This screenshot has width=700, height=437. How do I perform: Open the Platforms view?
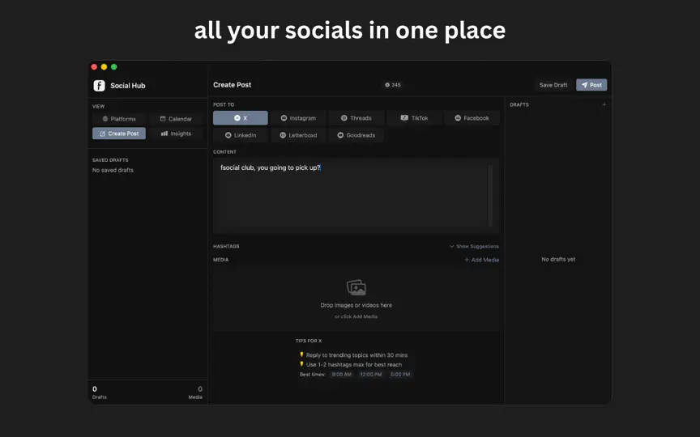[119, 119]
